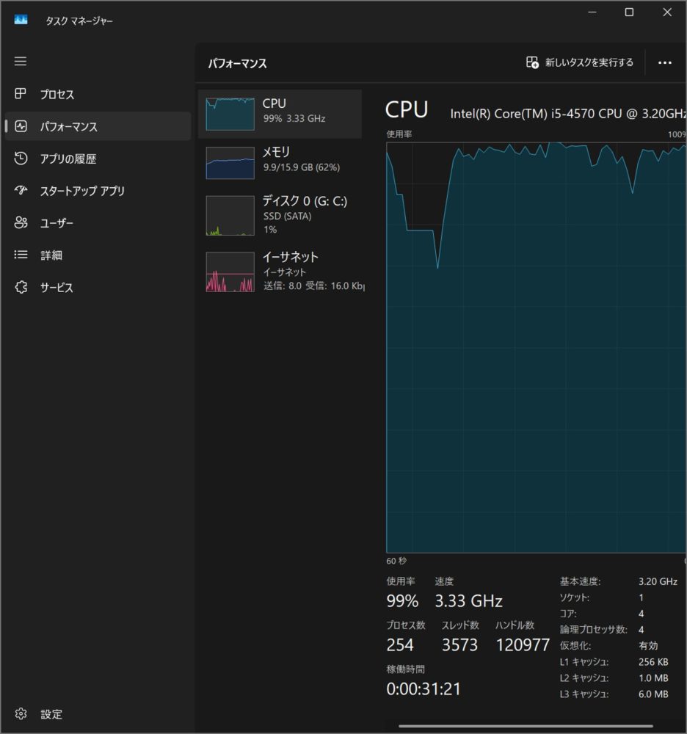Open the プロセス page
The image size is (687, 734).
[98, 94]
